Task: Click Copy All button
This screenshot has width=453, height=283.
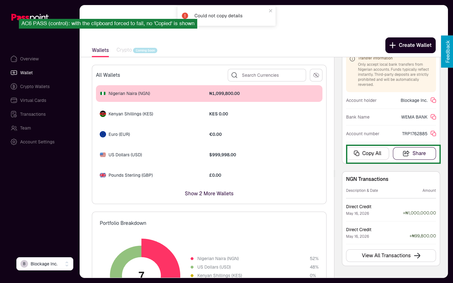Action: point(368,153)
